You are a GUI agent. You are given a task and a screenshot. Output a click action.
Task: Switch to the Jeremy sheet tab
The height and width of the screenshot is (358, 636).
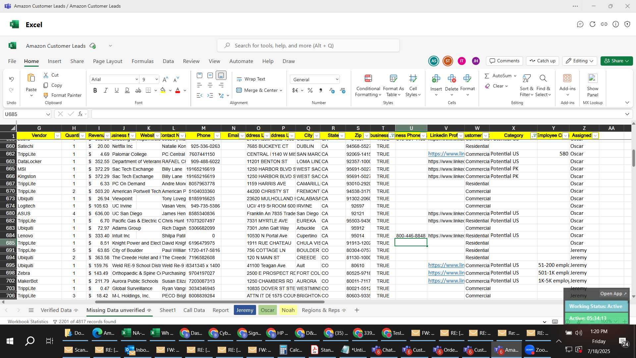click(x=245, y=310)
